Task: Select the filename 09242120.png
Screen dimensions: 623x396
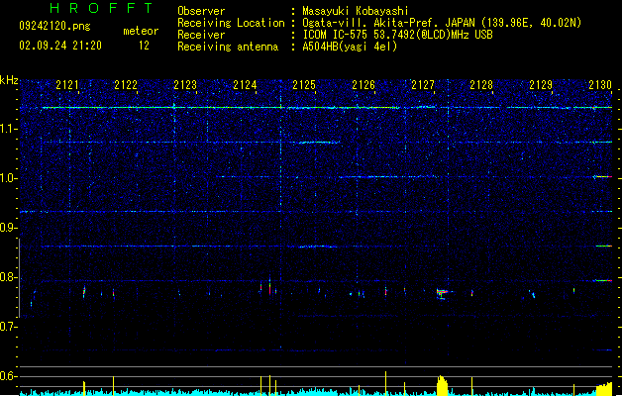Action: [x=54, y=26]
